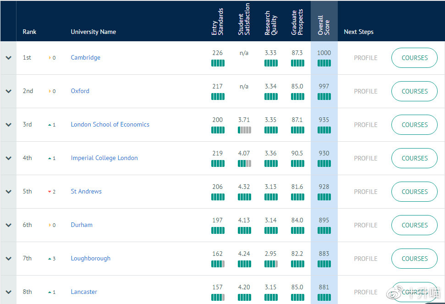445x304 pixels.
Task: Open the PROFILE link for Oxford
Action: click(x=366, y=91)
